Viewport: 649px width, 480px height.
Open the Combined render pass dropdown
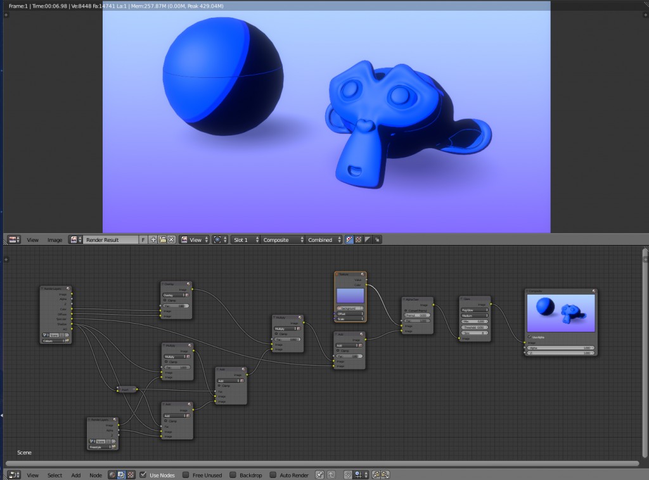[320, 239]
